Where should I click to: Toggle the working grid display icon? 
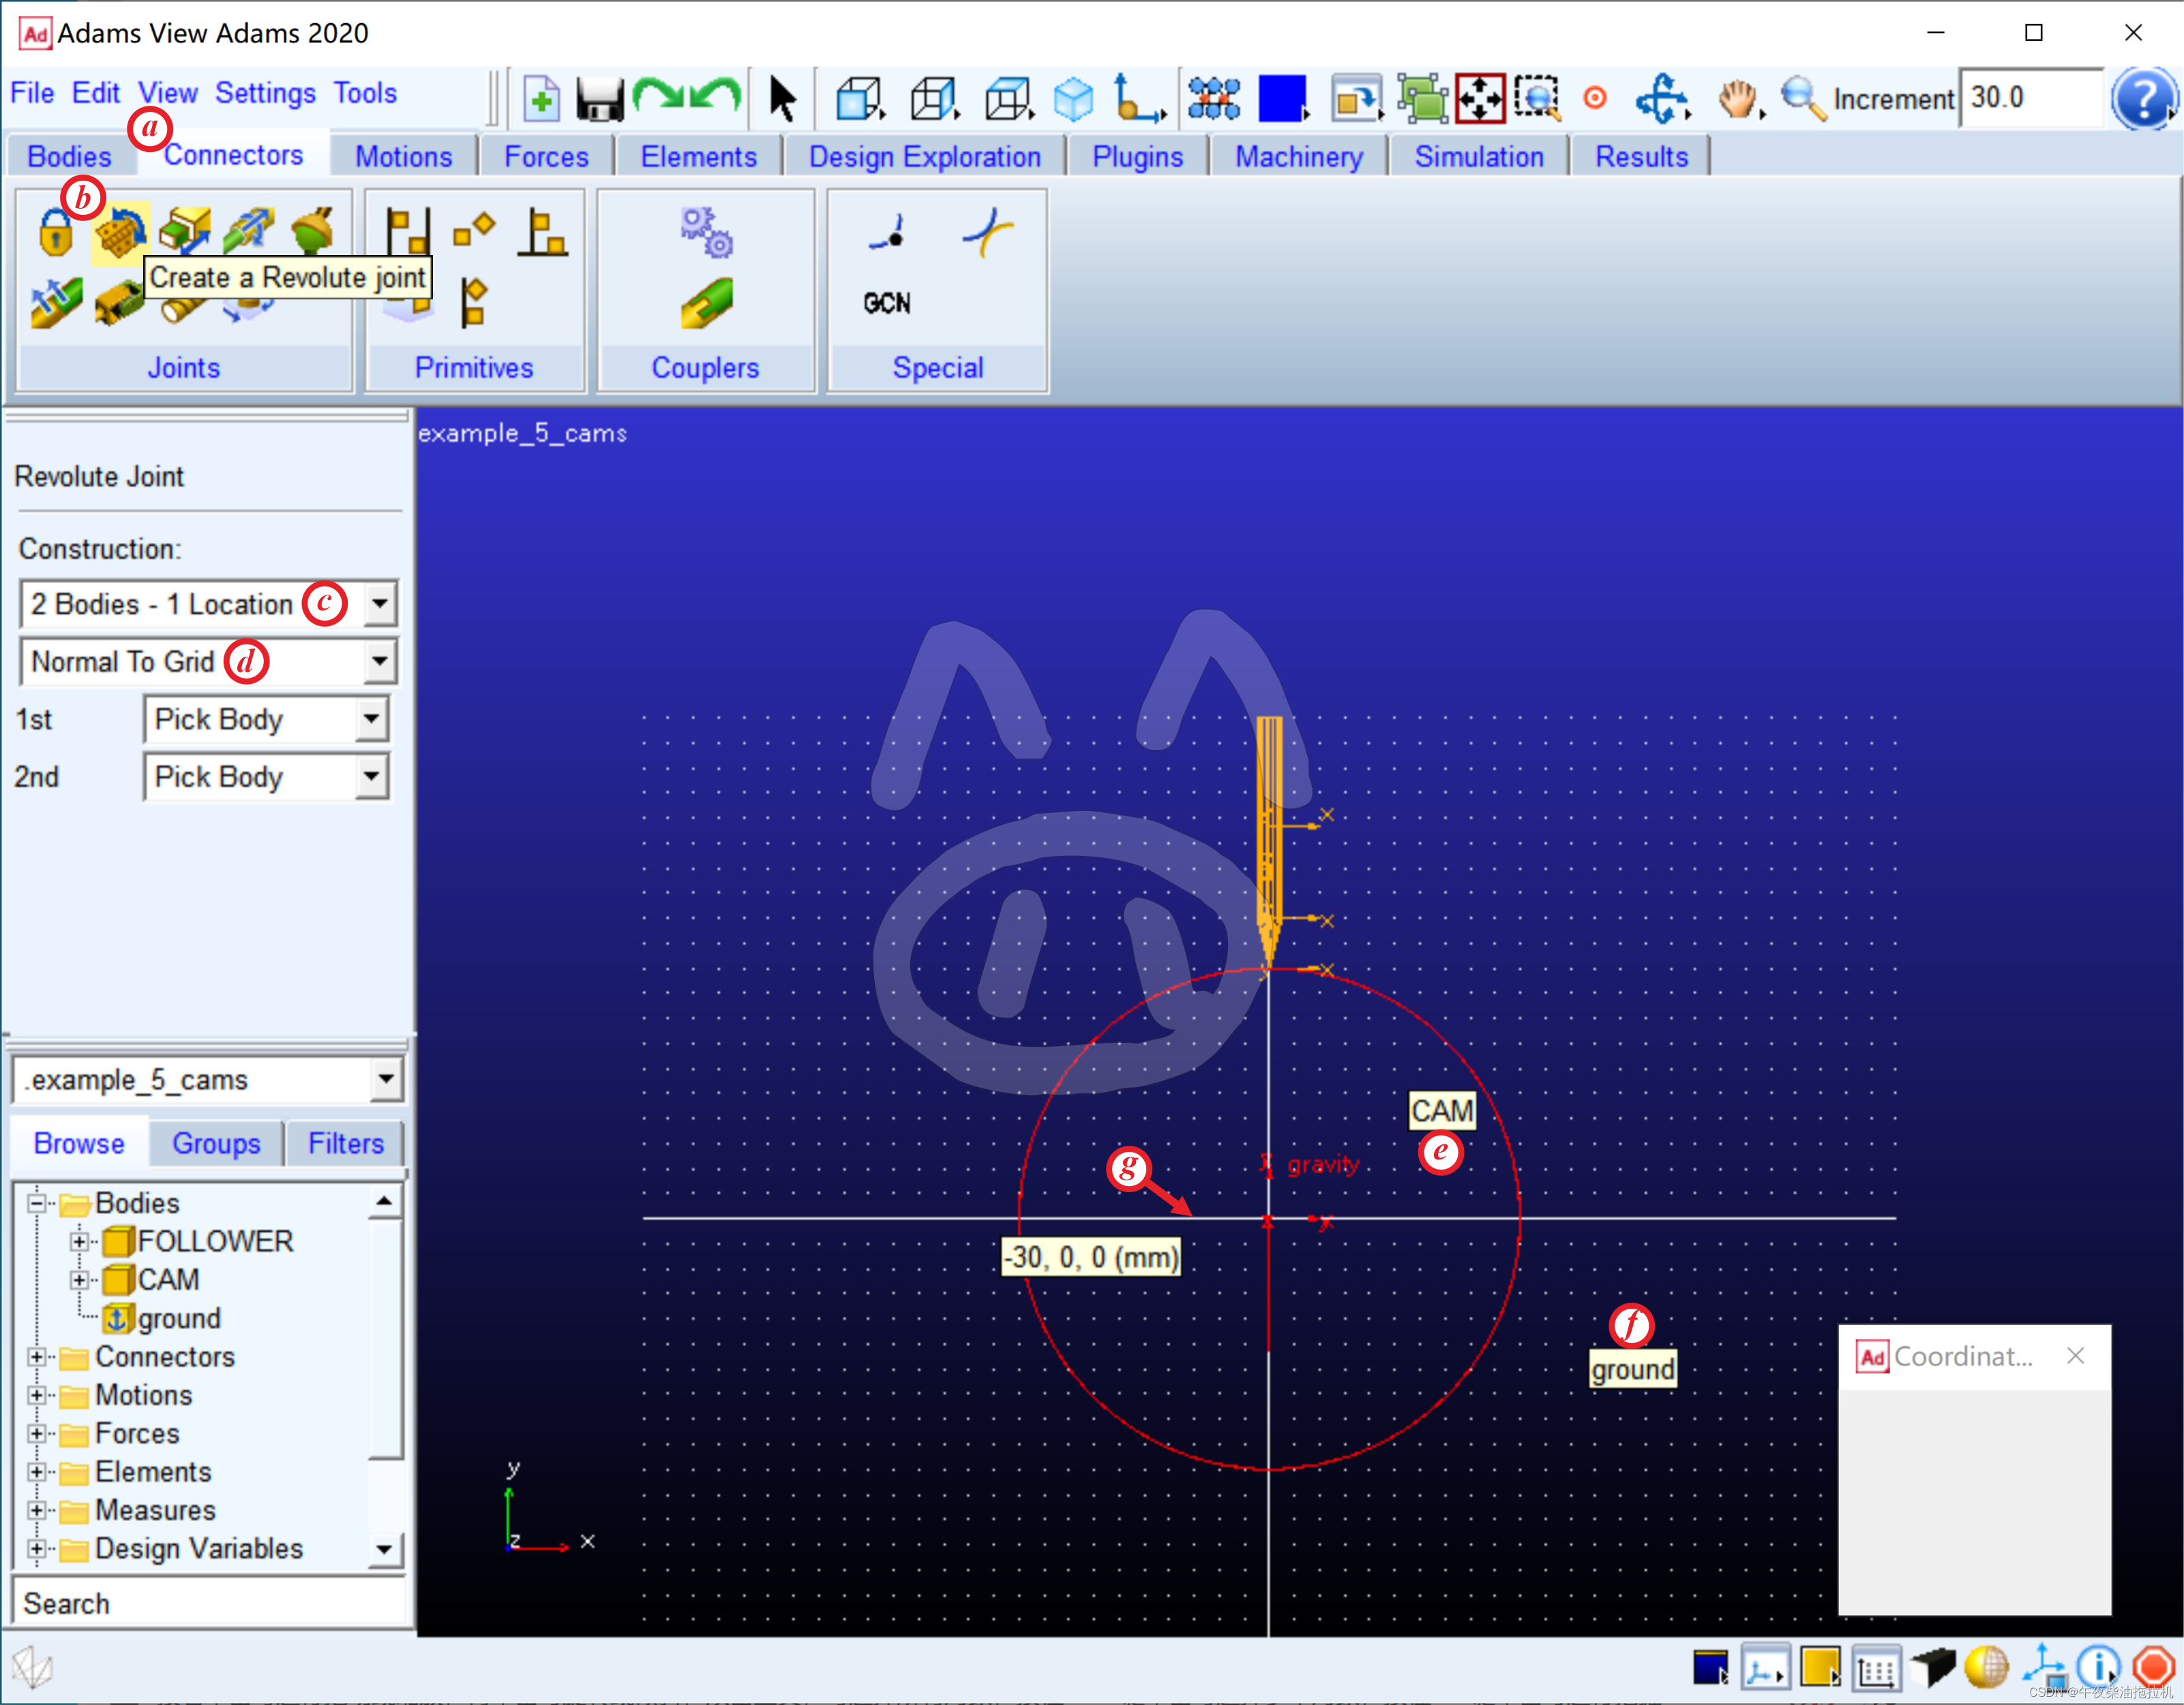point(1877,1668)
